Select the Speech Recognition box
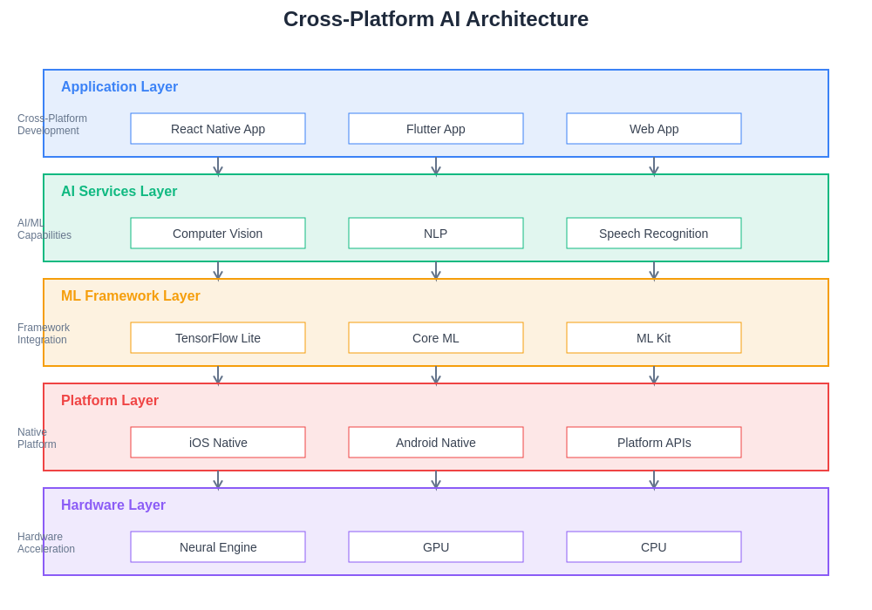This screenshot has height=610, width=872. pos(654,234)
